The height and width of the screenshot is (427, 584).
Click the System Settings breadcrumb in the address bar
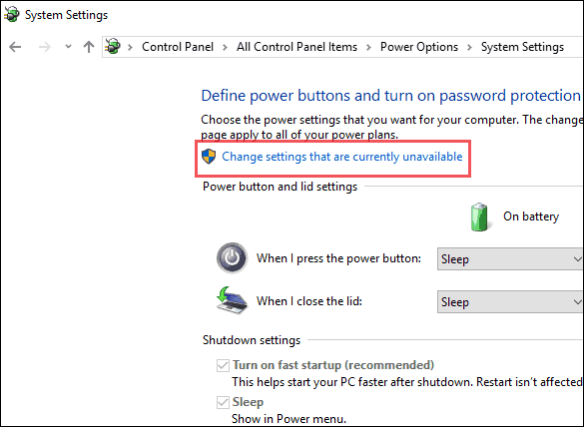tap(522, 47)
